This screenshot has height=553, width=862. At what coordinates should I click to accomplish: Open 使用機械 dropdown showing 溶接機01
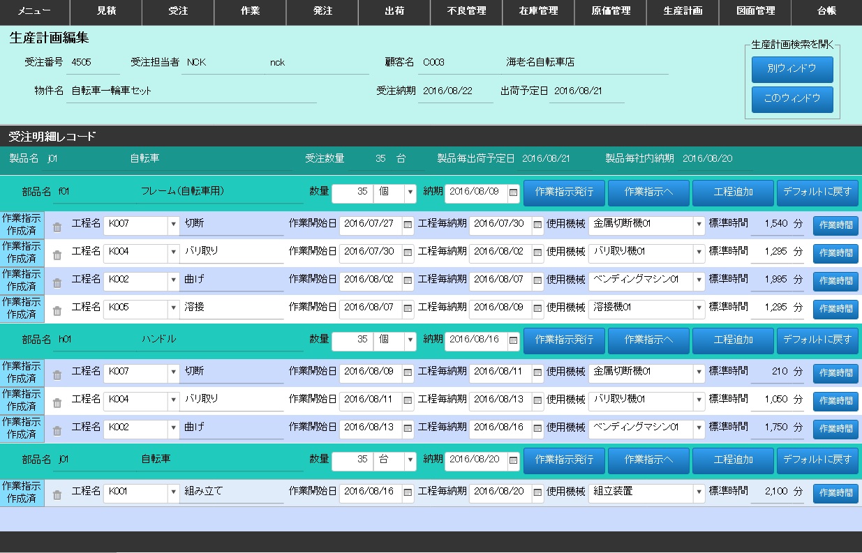click(699, 308)
